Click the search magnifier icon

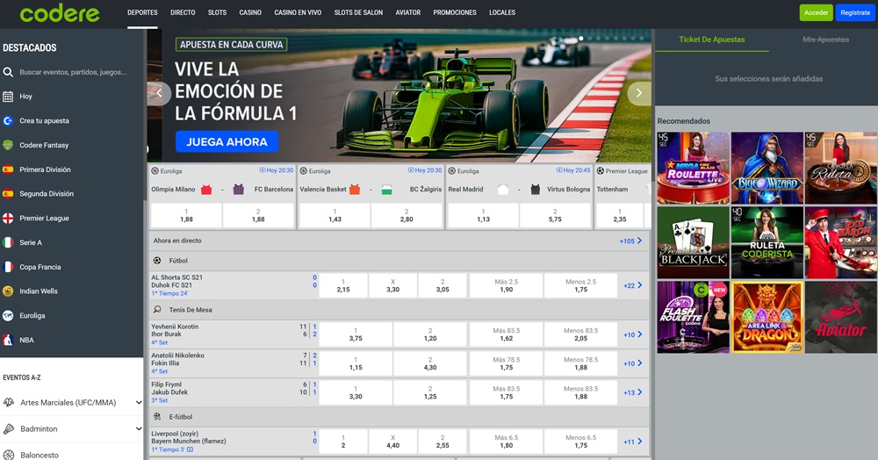tap(8, 72)
